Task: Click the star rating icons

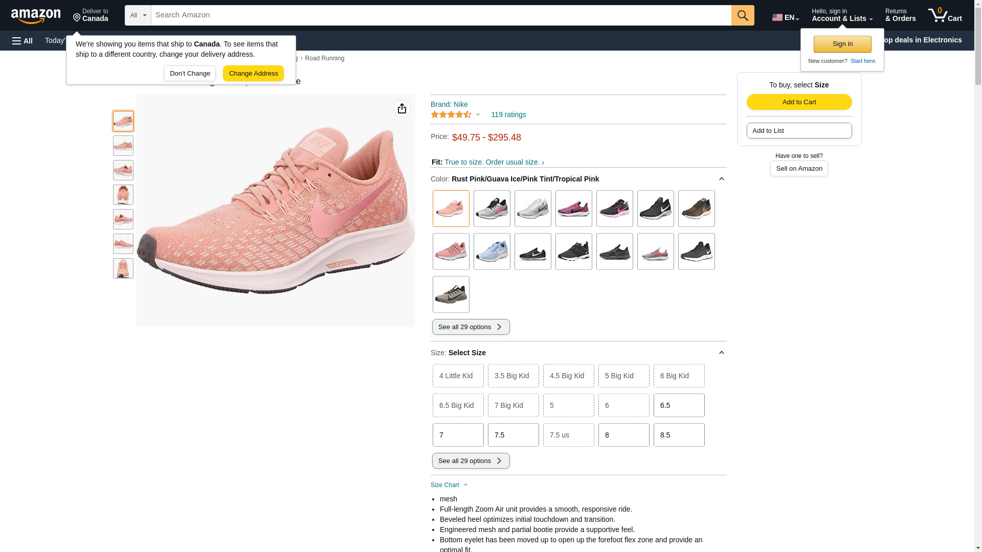Action: tap(451, 114)
